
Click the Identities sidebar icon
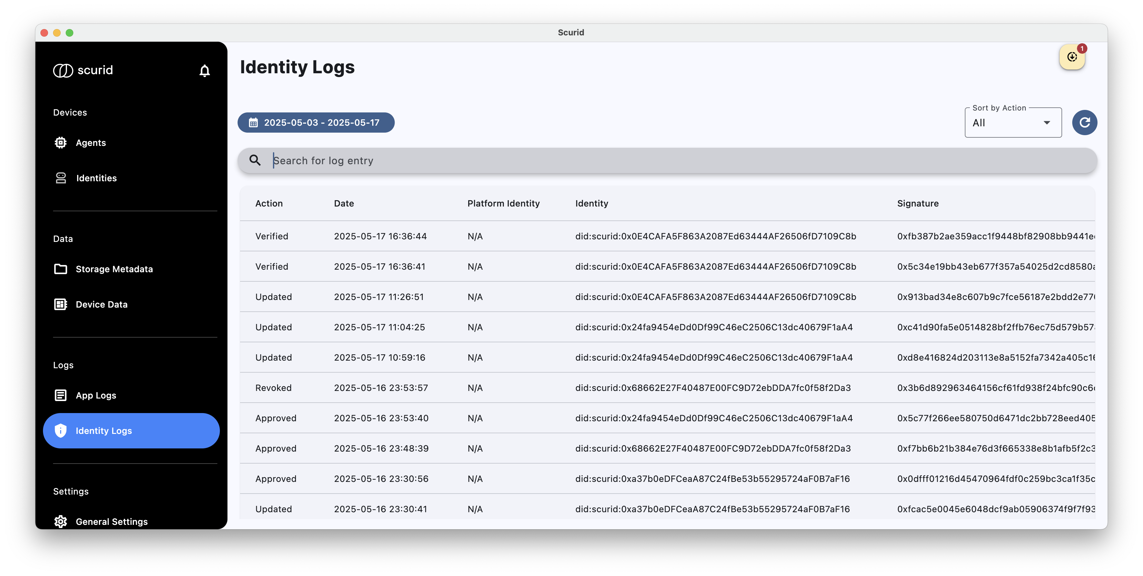tap(61, 178)
